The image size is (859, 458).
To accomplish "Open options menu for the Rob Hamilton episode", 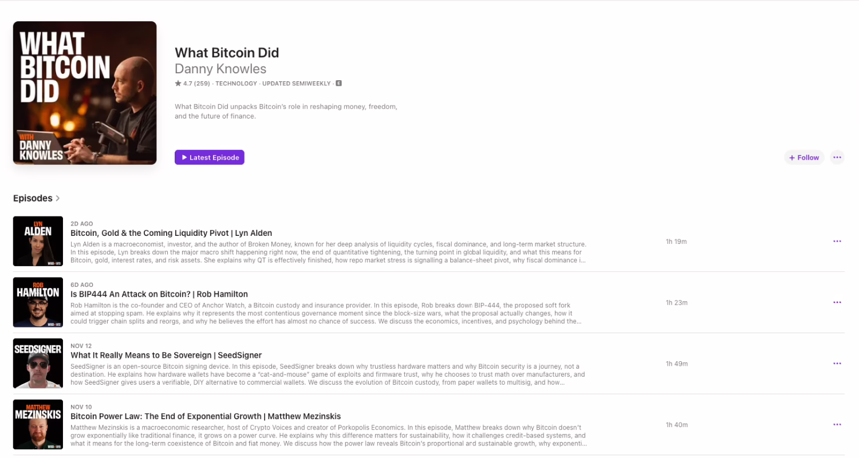I will tap(837, 302).
